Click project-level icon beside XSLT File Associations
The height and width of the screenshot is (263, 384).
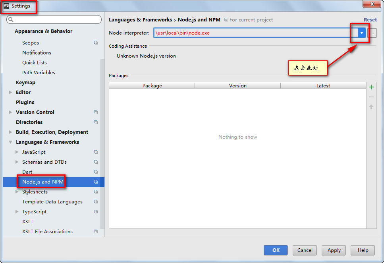pos(96,231)
